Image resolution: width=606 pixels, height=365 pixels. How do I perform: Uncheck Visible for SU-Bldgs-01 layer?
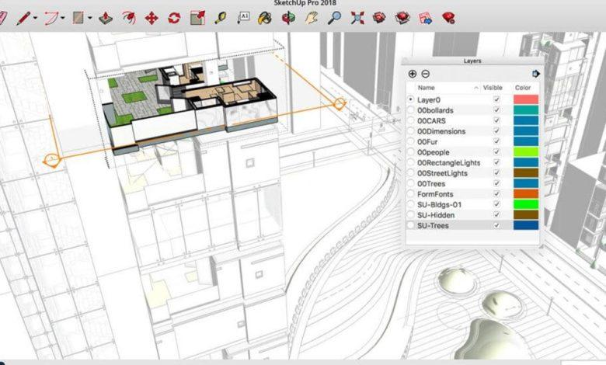(496, 204)
